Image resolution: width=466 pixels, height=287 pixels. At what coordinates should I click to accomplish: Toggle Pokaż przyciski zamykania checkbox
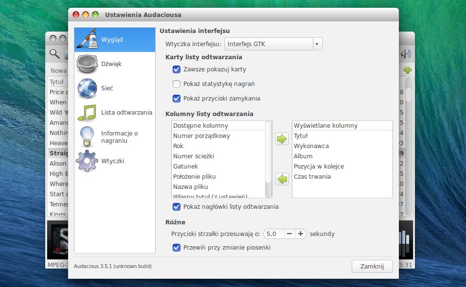[177, 99]
